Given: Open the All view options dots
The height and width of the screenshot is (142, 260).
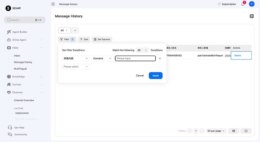Looking at the screenshot, I should [x=66, y=31].
